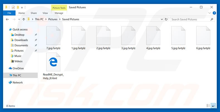This screenshot has height=112, width=220.
Task: Select the 5.jpg.fartplz file icon
Action: [178, 36]
